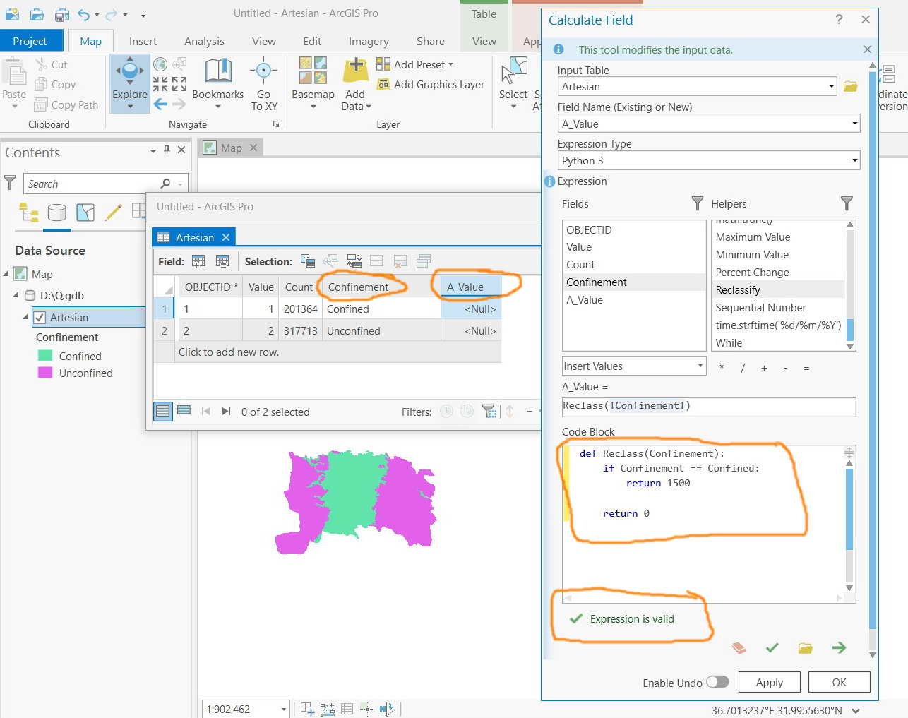This screenshot has width=908, height=718.
Task: Click the Unconfined magenta color swatch
Action: click(45, 373)
